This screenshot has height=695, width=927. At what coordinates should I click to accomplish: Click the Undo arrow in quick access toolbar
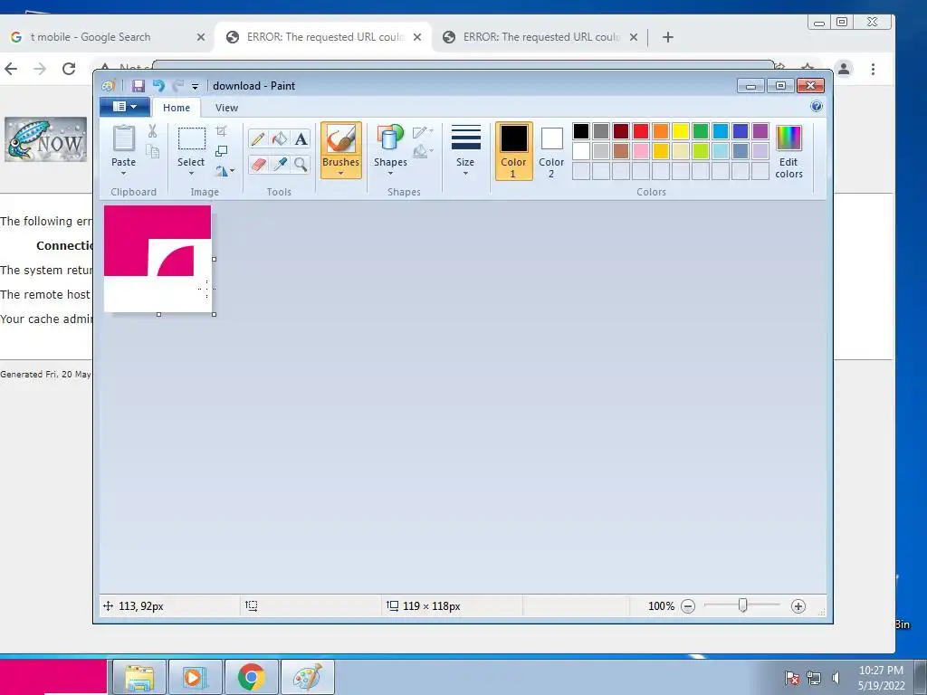(158, 86)
